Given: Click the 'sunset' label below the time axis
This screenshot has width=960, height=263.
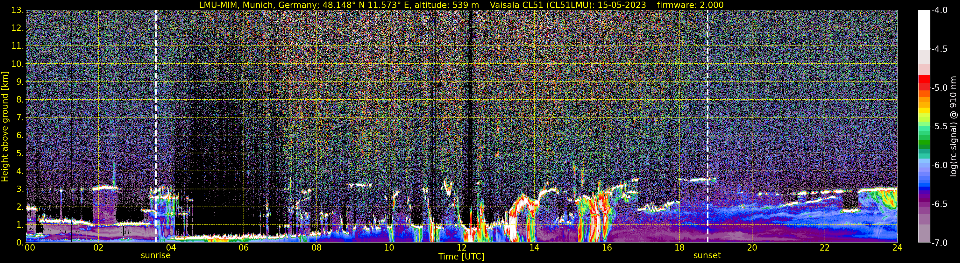Looking at the screenshot, I should tap(707, 256).
